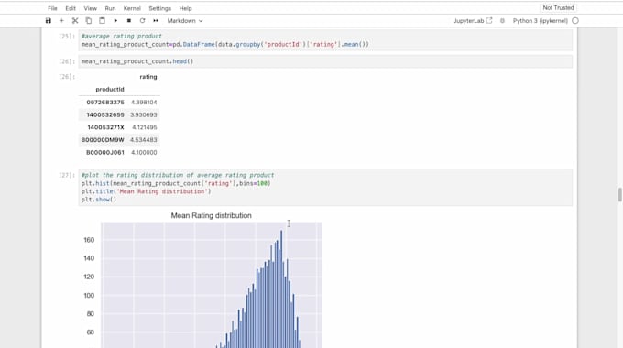Open the File menu
The height and width of the screenshot is (348, 623).
[x=52, y=8]
